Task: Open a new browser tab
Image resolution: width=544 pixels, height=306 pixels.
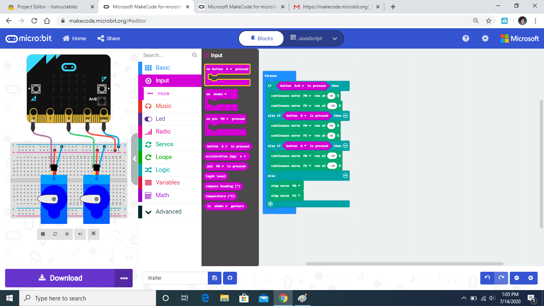Action: tap(393, 7)
